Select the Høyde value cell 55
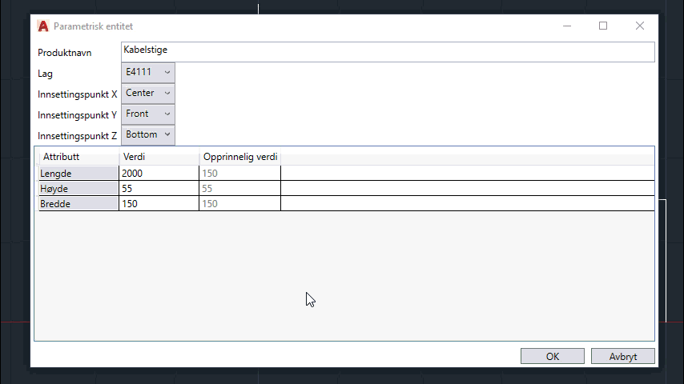Viewport: 684px width, 384px height. (x=159, y=189)
